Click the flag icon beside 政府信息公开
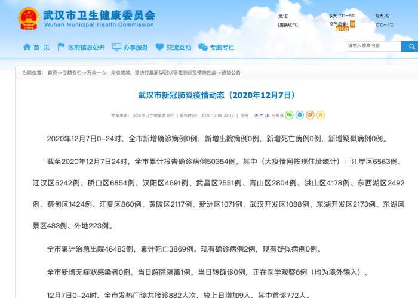The height and width of the screenshot is (298, 418). [x=61, y=47]
